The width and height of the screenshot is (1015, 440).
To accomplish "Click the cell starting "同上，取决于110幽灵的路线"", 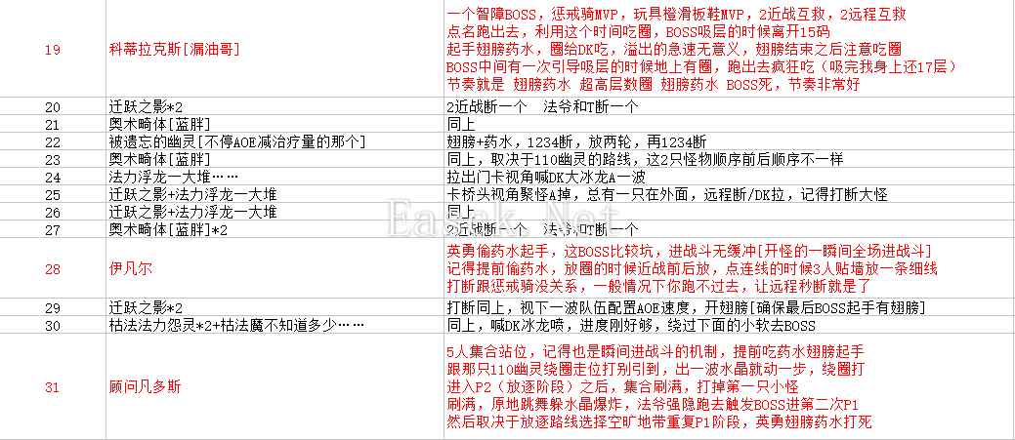I will 645,160.
